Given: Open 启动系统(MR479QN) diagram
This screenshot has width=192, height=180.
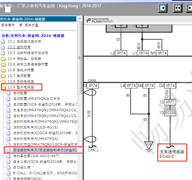Looking at the screenshot, I should tap(45, 116).
